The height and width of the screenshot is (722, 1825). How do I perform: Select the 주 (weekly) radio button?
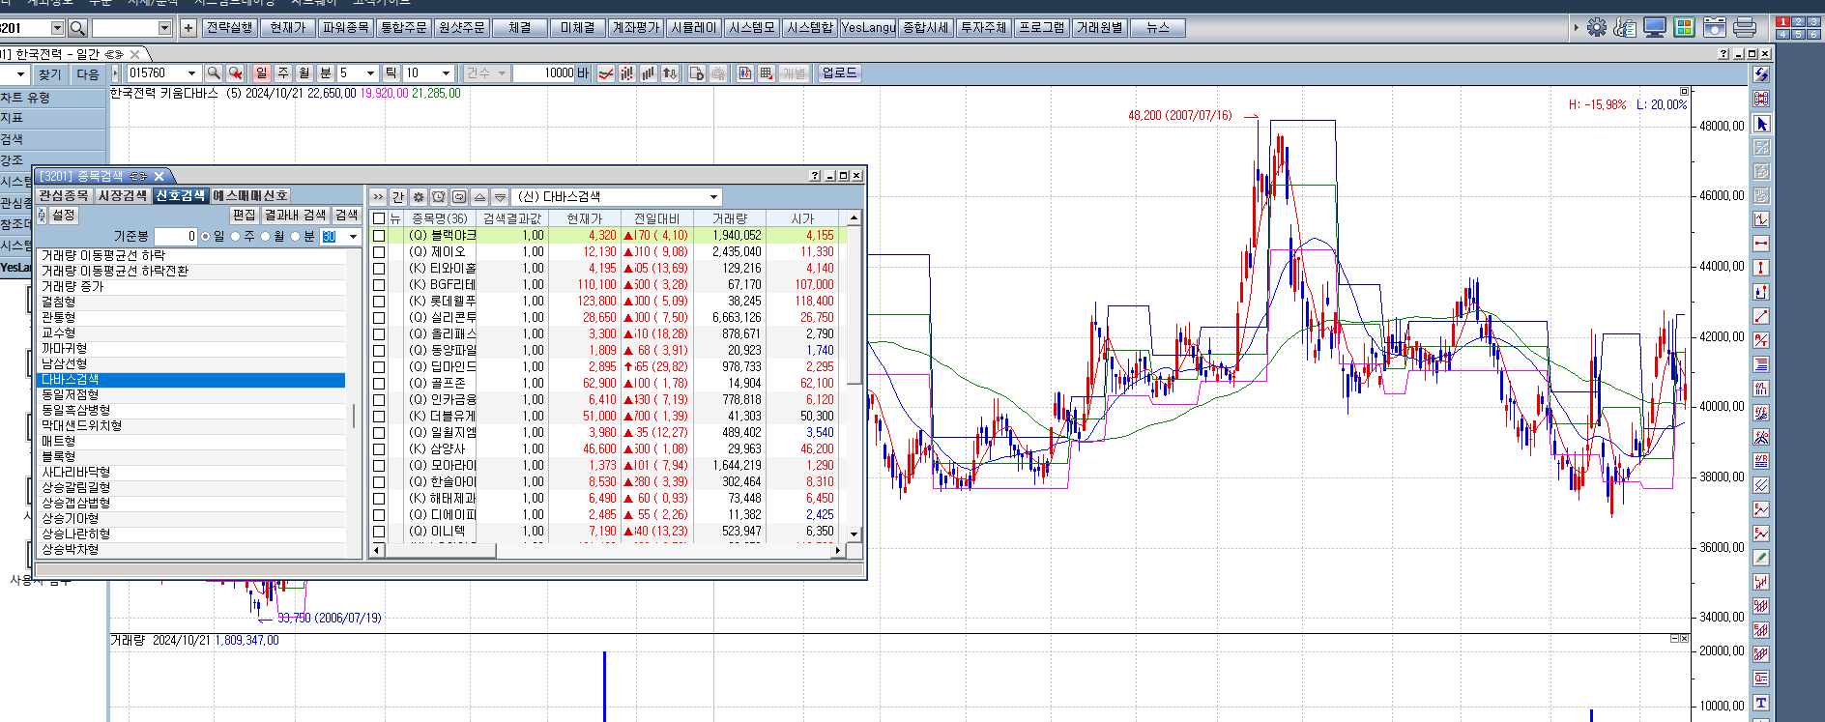pos(237,237)
